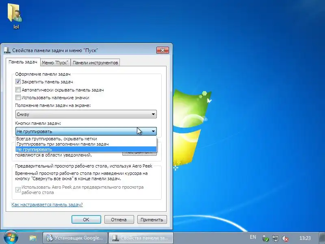This screenshot has width=325, height=244.
Task: Open the volume muted tray icon
Action: pos(286,238)
